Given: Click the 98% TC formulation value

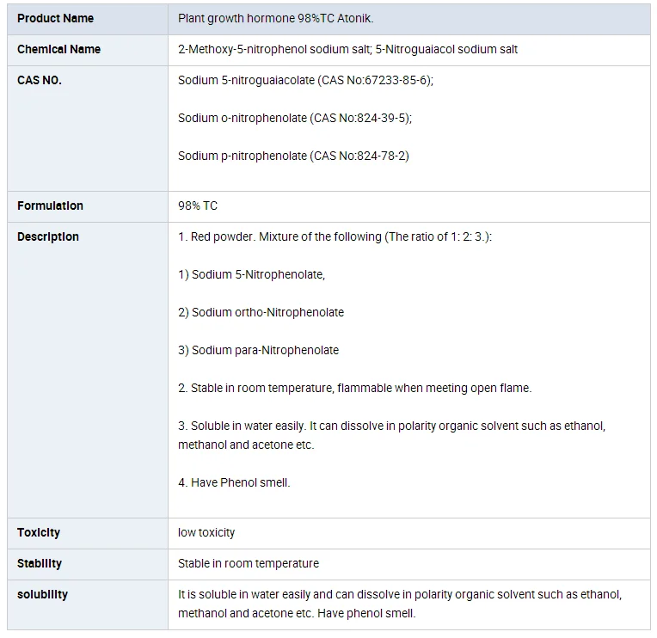Looking at the screenshot, I should [198, 206].
